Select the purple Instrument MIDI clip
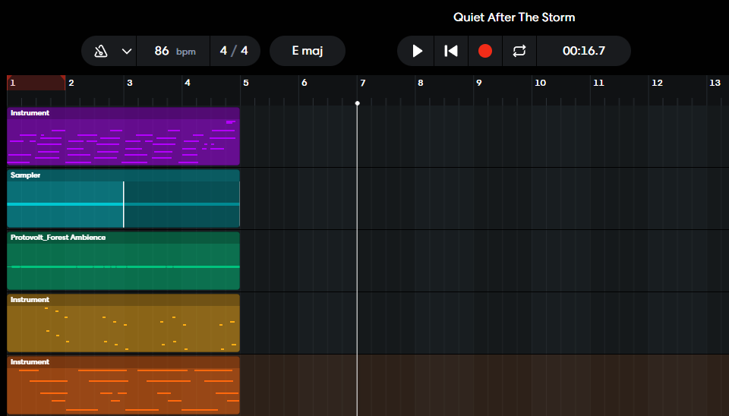729x416 pixels. pos(123,136)
